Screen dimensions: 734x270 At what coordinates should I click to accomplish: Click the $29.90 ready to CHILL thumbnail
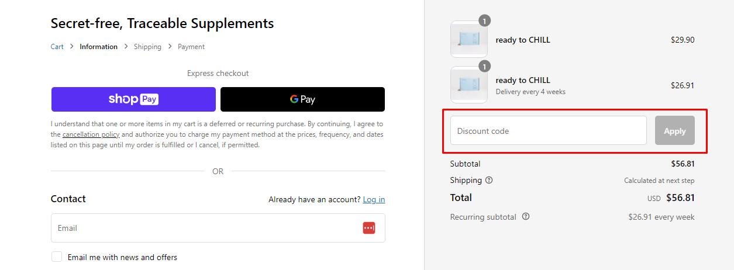point(469,40)
